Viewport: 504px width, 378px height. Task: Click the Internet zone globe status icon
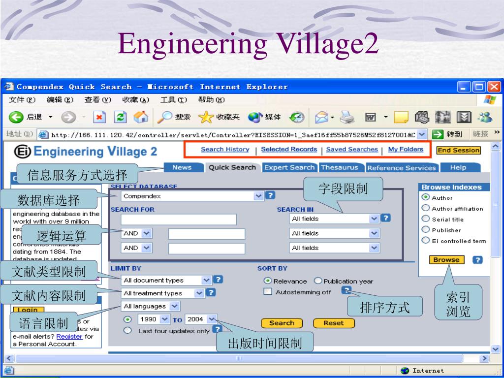(x=405, y=371)
